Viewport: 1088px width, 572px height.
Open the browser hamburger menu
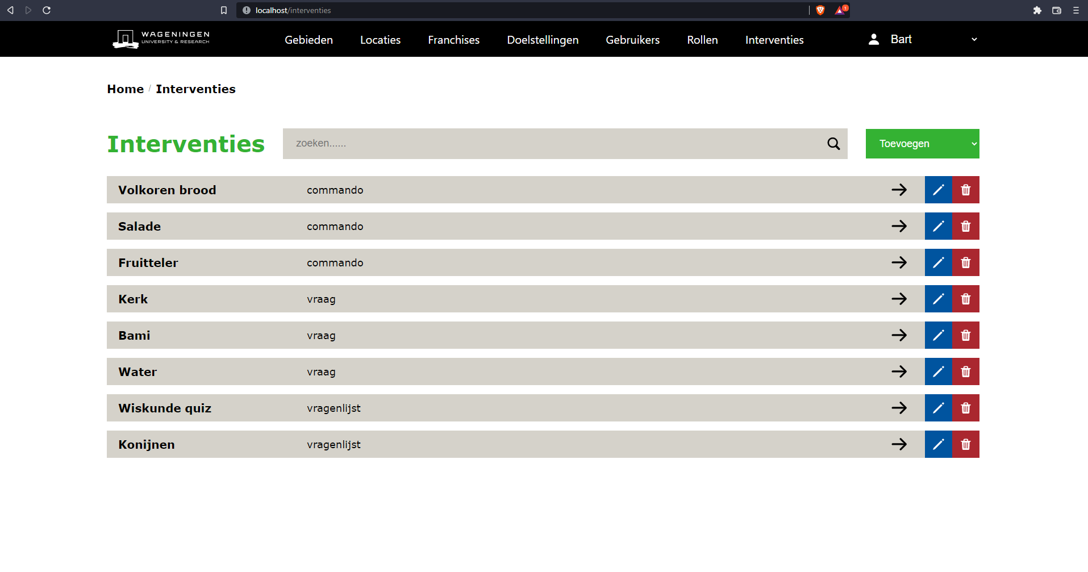point(1076,10)
